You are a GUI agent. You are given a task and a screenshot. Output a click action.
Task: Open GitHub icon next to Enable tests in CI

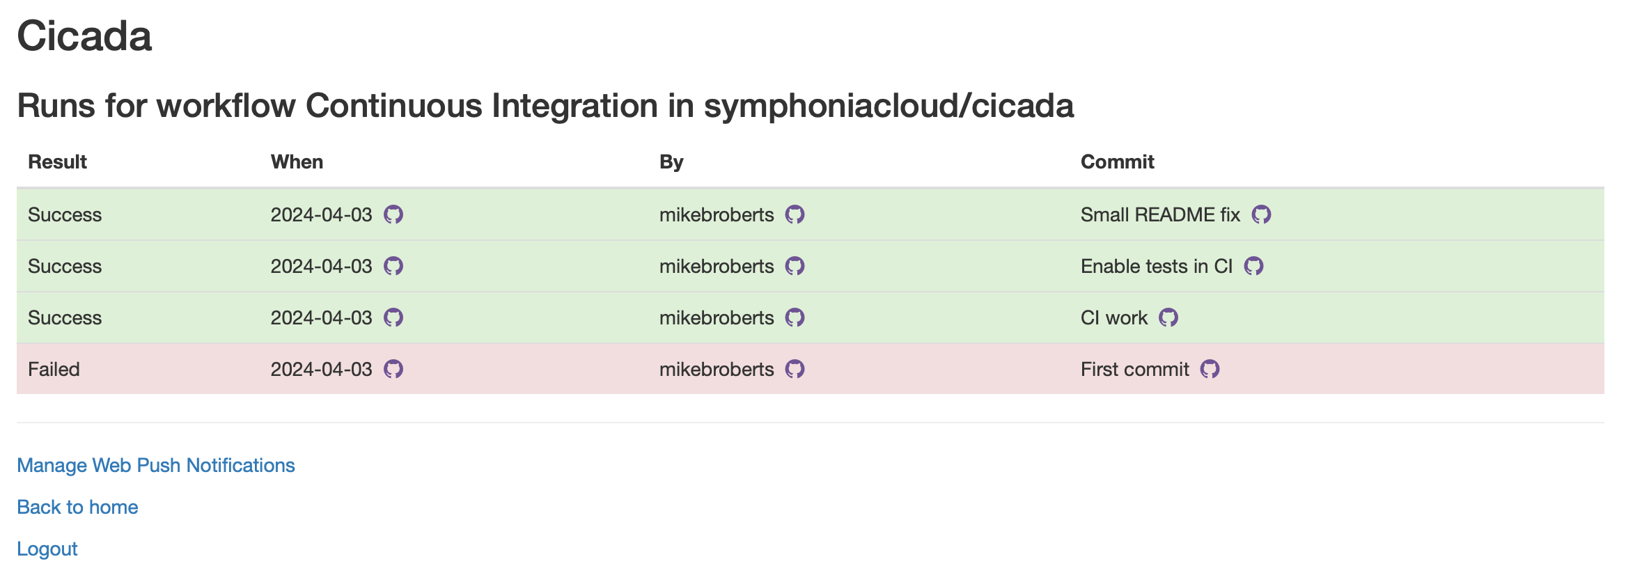1253,266
